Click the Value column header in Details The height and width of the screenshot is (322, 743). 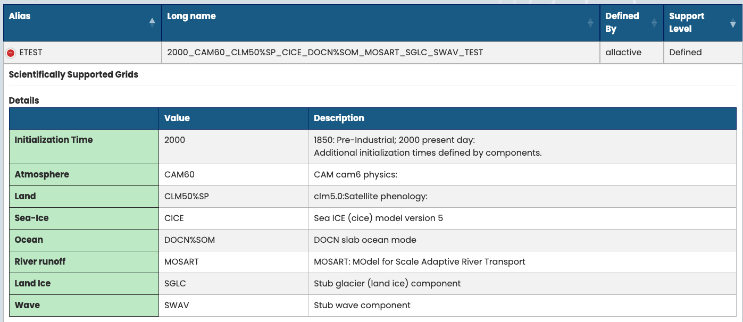177,118
